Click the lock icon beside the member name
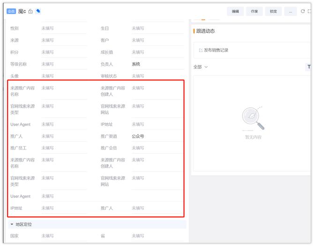314x246 pixels. [x=30, y=11]
